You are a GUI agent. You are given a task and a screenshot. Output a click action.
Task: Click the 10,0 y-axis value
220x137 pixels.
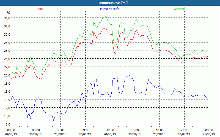tap(7, 116)
